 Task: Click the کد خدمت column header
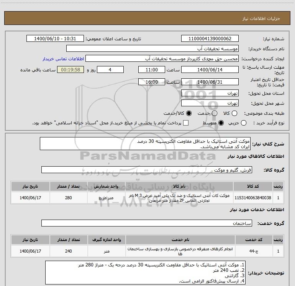click(254, 240)
